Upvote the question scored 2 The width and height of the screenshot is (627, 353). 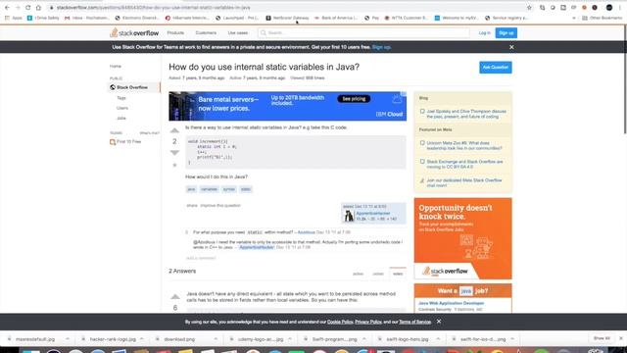point(174,130)
